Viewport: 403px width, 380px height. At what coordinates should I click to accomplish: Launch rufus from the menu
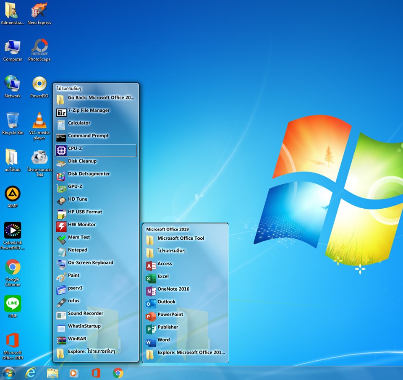[x=96, y=303]
